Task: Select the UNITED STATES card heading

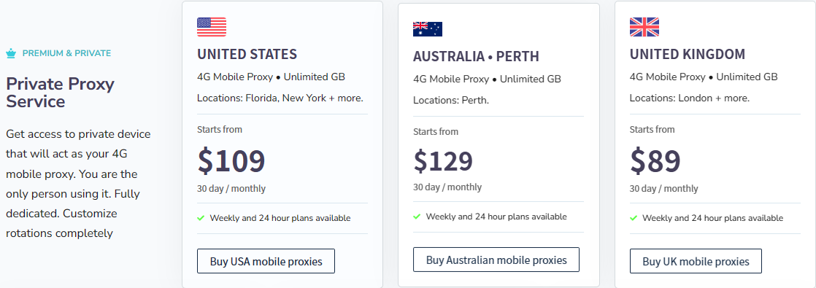Action: coord(247,54)
